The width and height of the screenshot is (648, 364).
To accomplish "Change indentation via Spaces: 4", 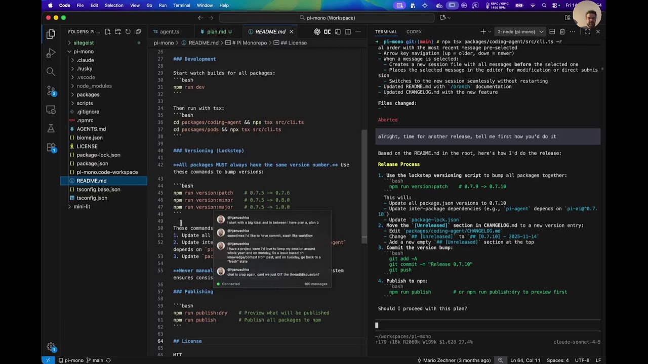I will pyautogui.click(x=558, y=360).
